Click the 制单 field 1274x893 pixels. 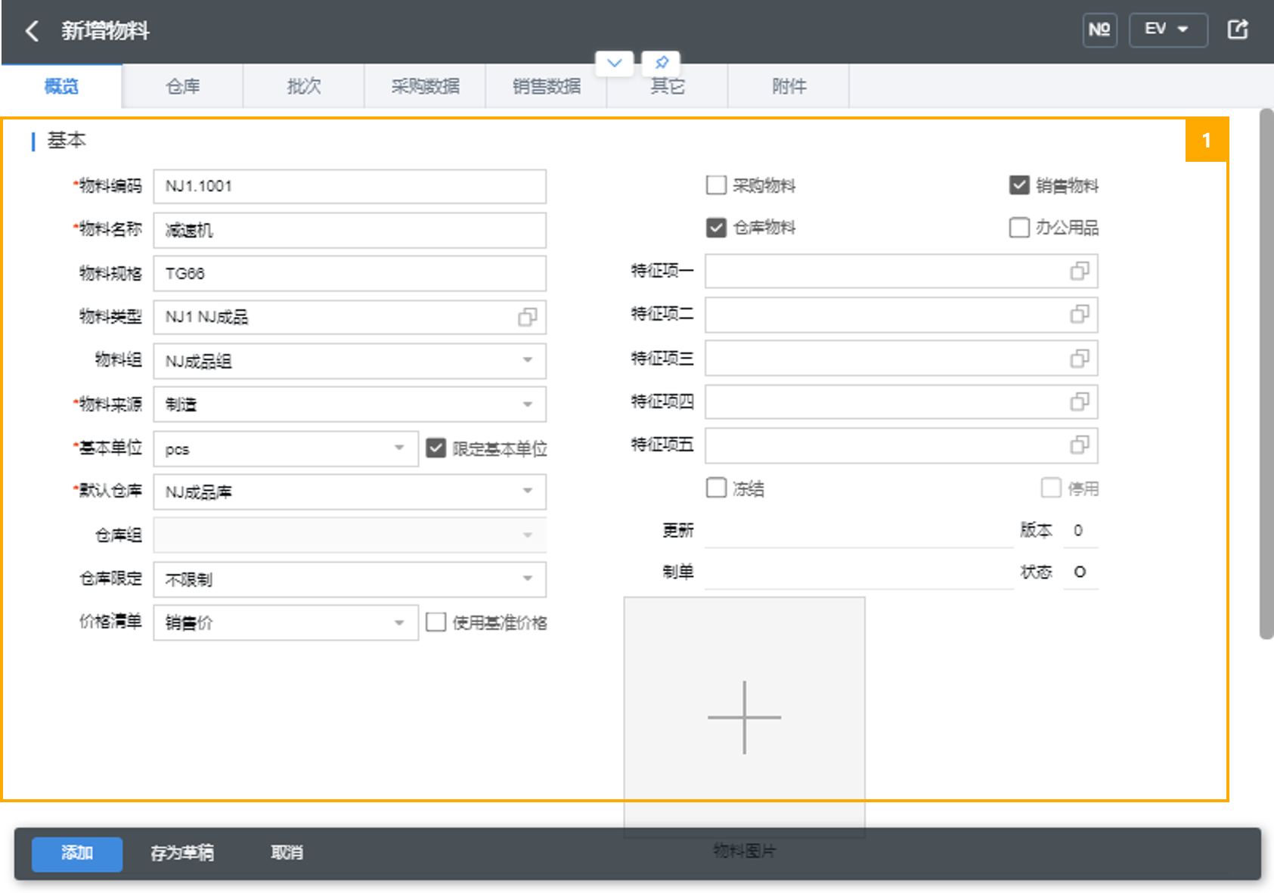(x=859, y=572)
